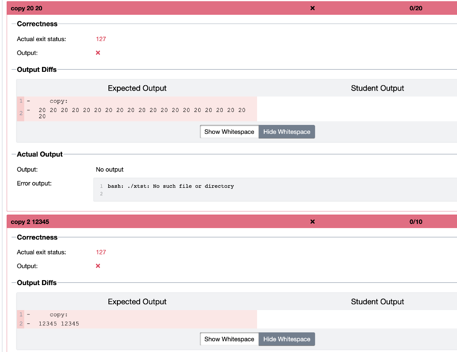Switch to the Expected Output column header

click(137, 88)
